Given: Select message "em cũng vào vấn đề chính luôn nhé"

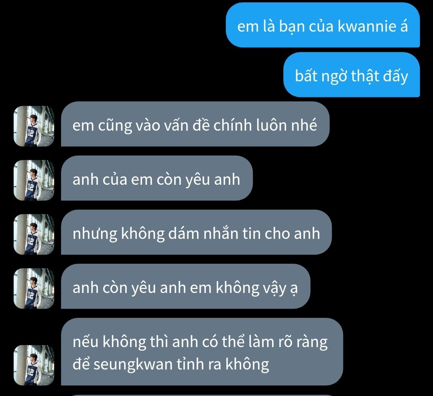Looking at the screenshot, I should (x=195, y=124).
